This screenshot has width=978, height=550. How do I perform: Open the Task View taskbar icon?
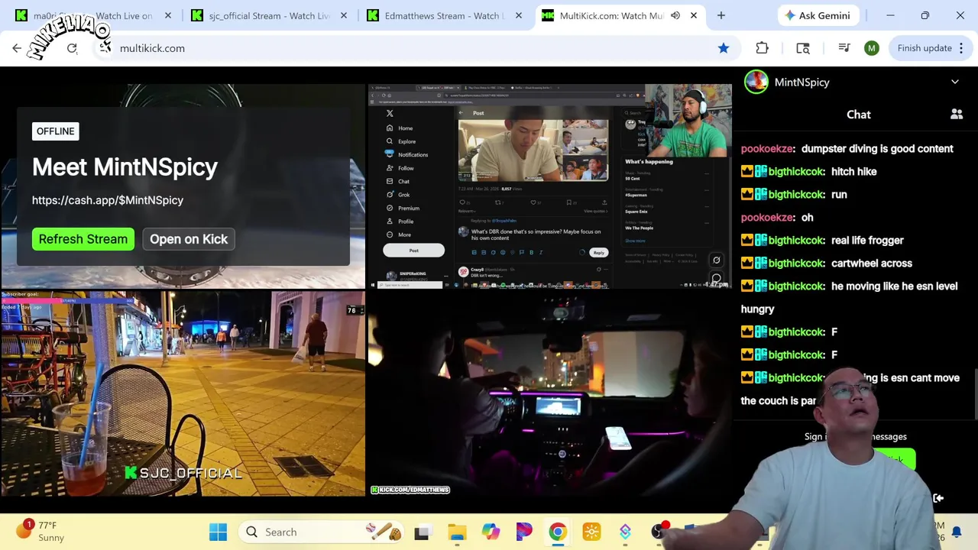(x=422, y=532)
